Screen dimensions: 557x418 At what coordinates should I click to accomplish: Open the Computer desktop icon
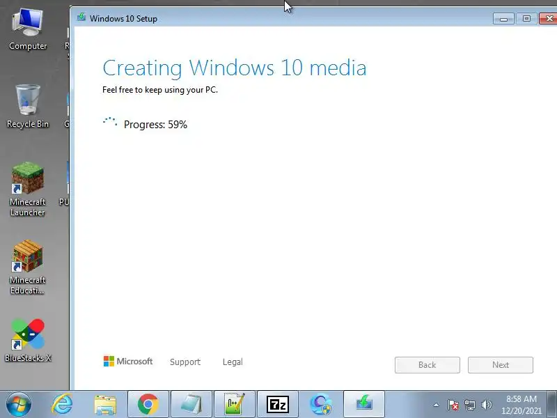click(28, 30)
